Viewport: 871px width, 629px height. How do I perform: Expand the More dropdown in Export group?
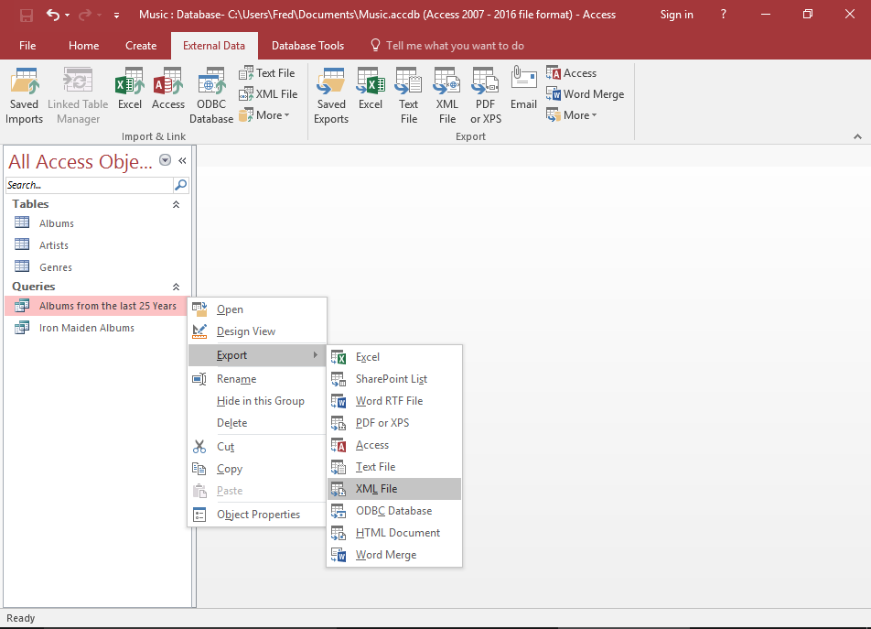572,115
